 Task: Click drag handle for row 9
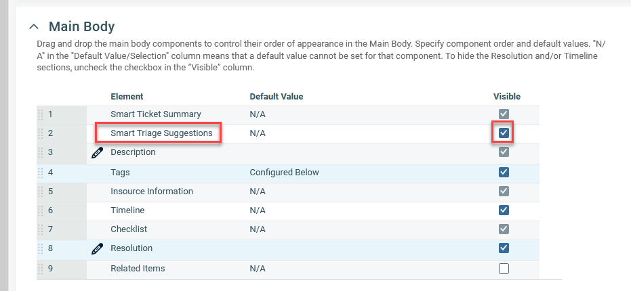click(40, 269)
